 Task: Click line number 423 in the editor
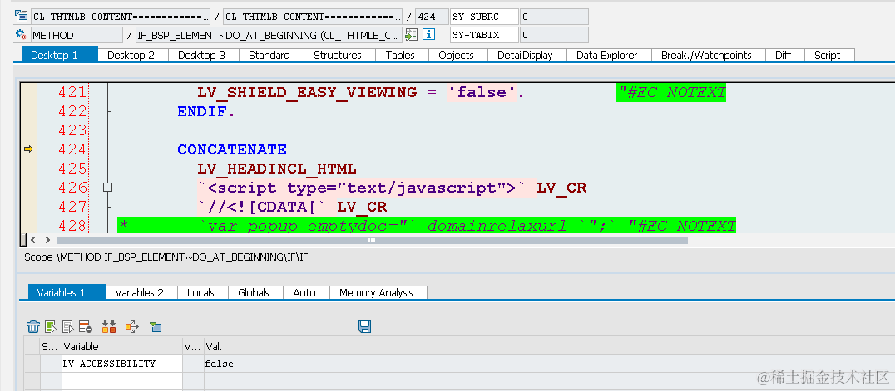click(x=72, y=130)
